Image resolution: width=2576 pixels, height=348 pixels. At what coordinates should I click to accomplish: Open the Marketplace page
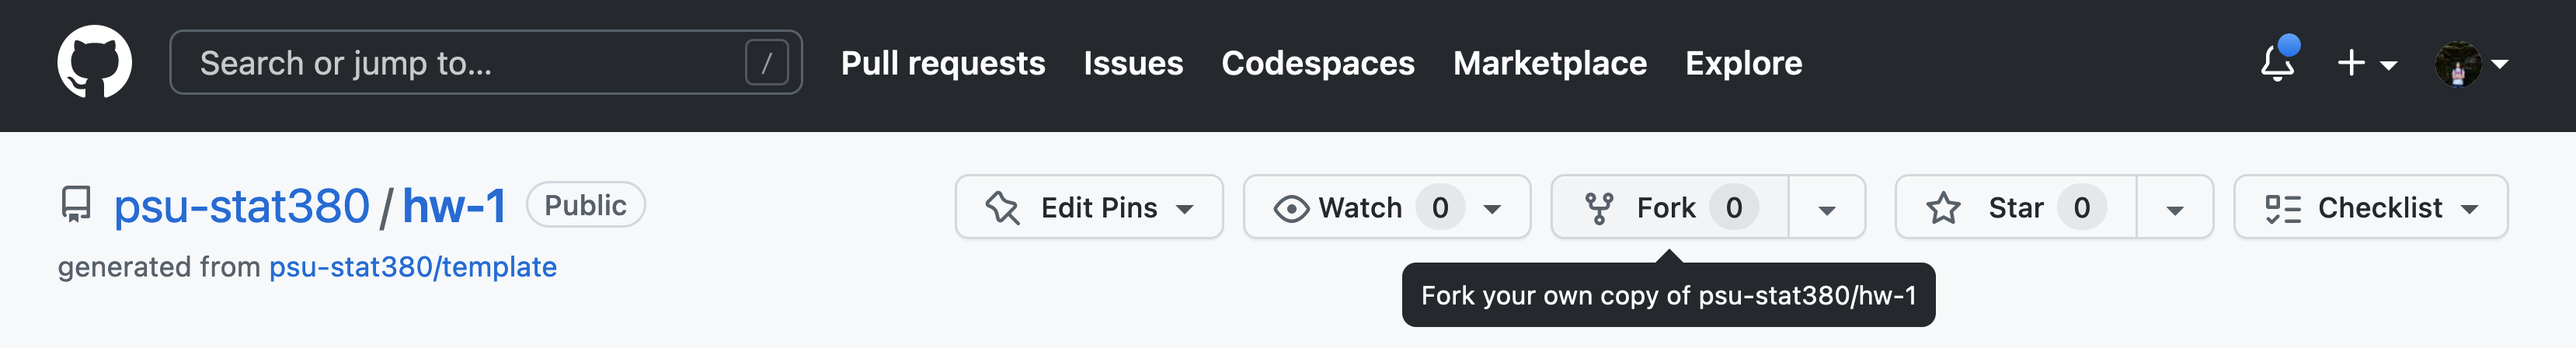tap(1549, 63)
